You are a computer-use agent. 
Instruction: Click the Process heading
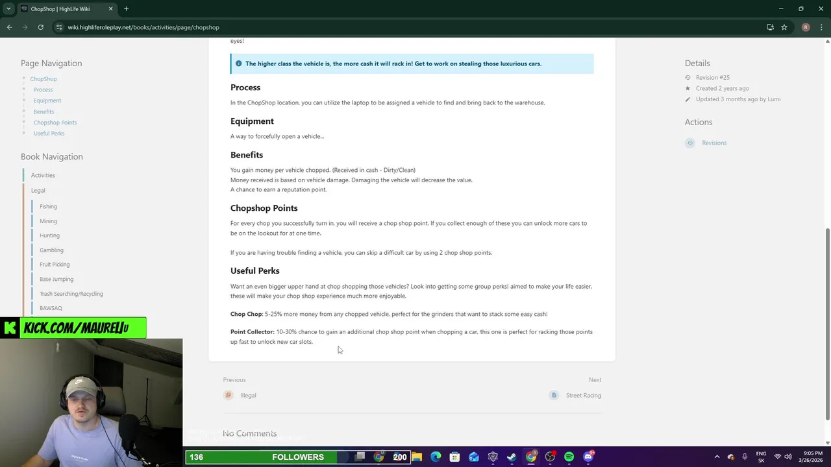[245, 88]
